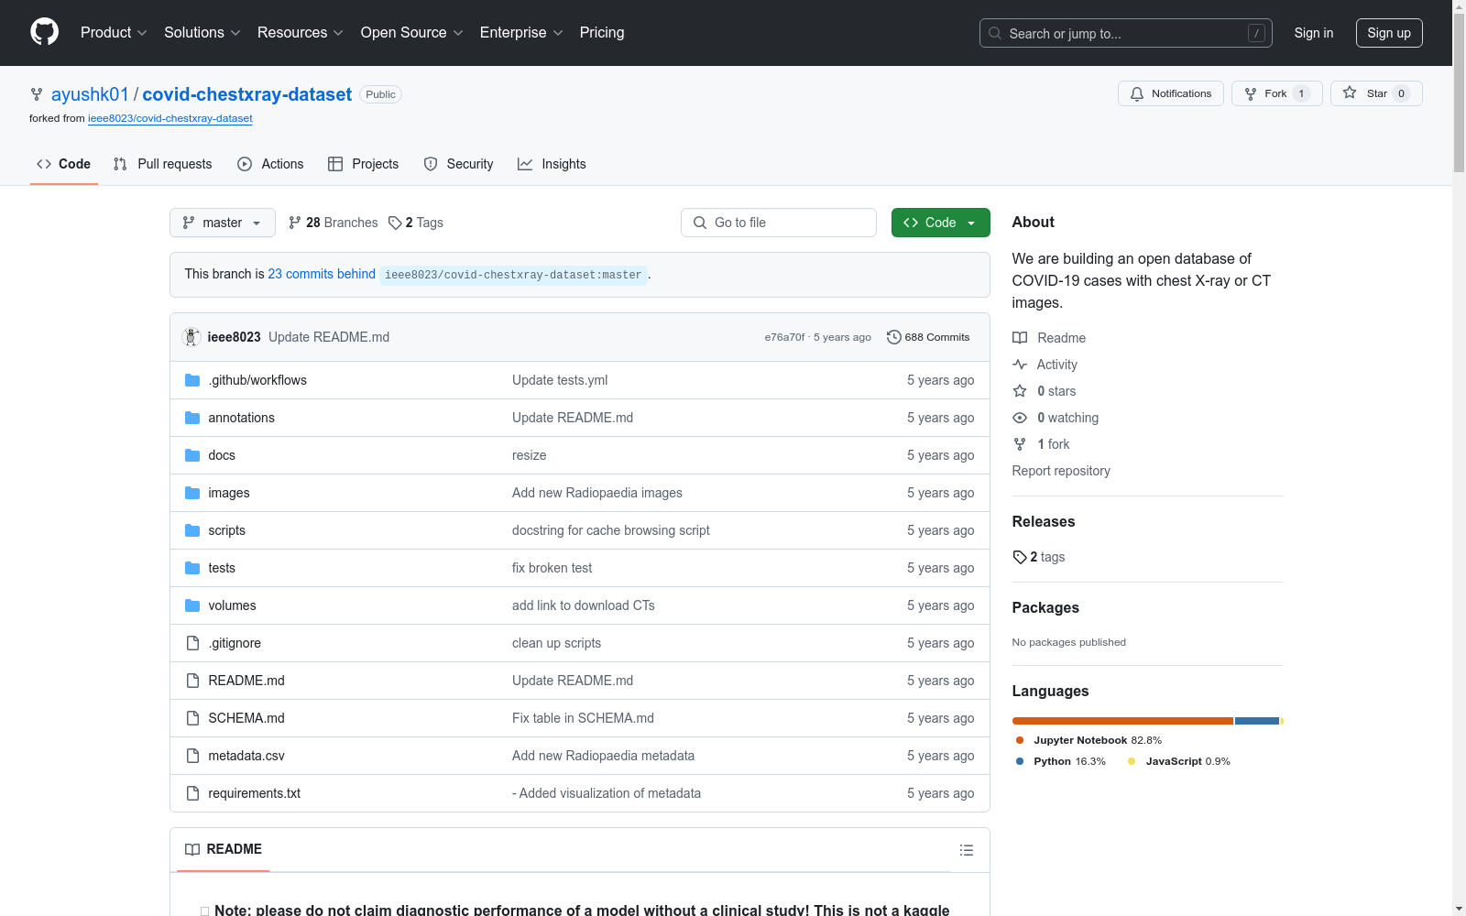Click the annotations folder icon

(192, 418)
